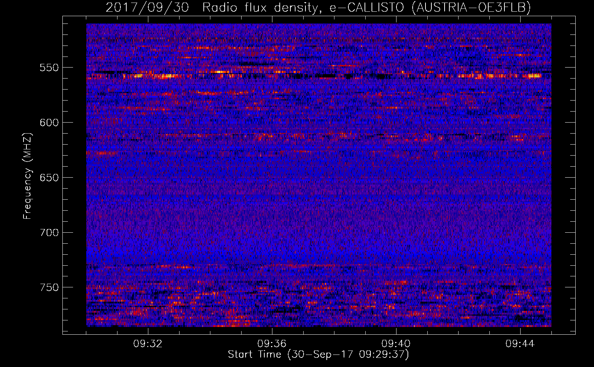Click the 750 frequency tick label
Screen dimensions: 594x367
click(x=49, y=287)
